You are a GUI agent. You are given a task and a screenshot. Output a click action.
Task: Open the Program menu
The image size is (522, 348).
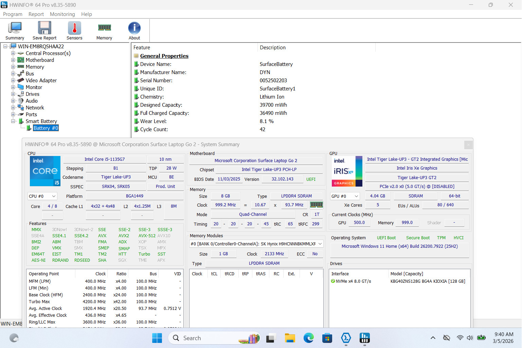click(13, 14)
